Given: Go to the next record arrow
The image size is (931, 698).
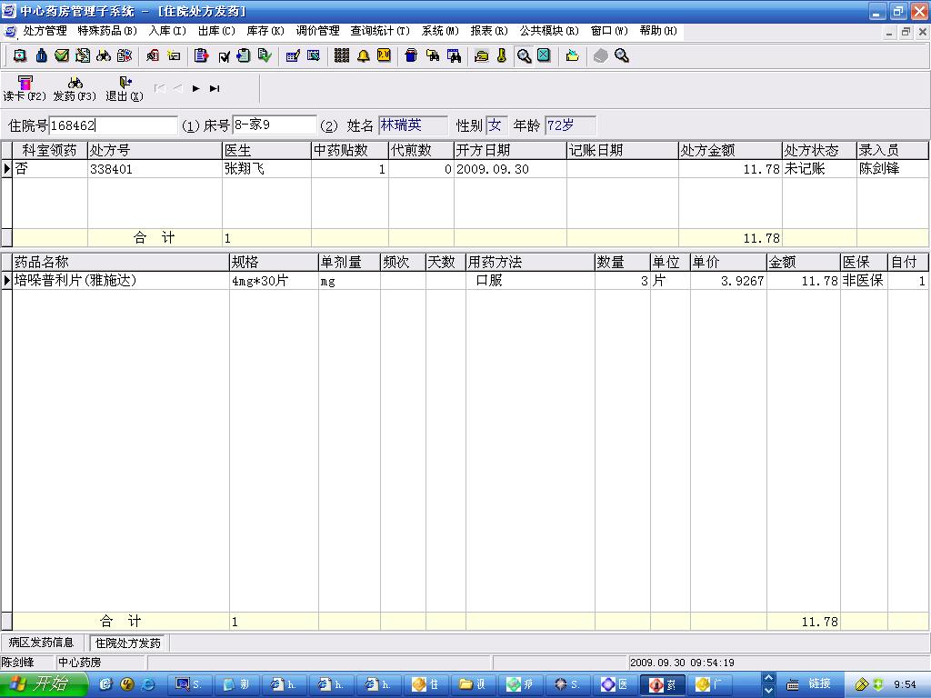Looking at the screenshot, I should coord(196,88).
